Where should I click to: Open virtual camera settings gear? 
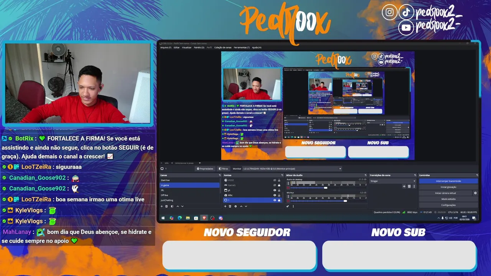(x=475, y=193)
